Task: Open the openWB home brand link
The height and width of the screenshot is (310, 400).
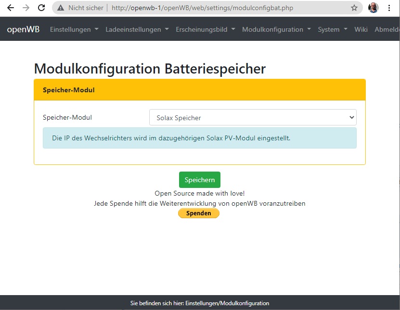Action: (23, 29)
